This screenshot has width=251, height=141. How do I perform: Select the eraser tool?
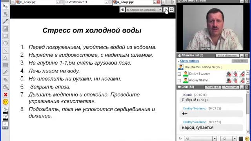(5, 80)
